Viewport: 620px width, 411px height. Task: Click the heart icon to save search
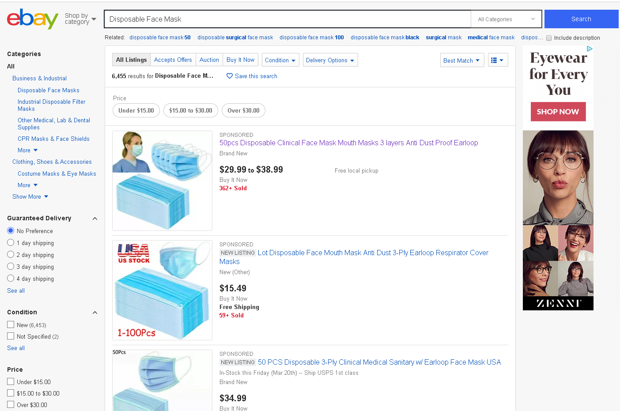[x=230, y=76]
